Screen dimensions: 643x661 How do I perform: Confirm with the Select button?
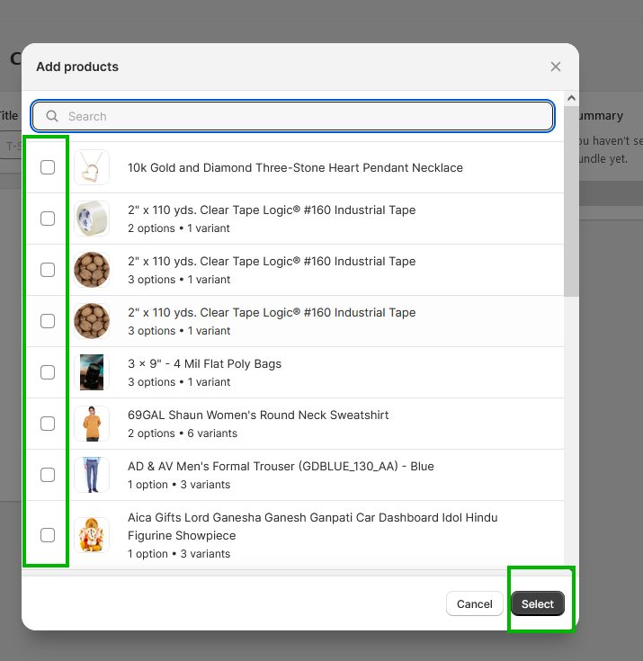tap(538, 604)
